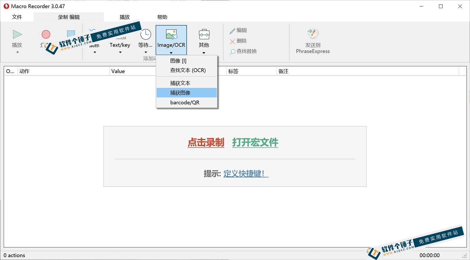Click the 0 actions status text
This screenshot has width=470, height=260.
(x=14, y=255)
